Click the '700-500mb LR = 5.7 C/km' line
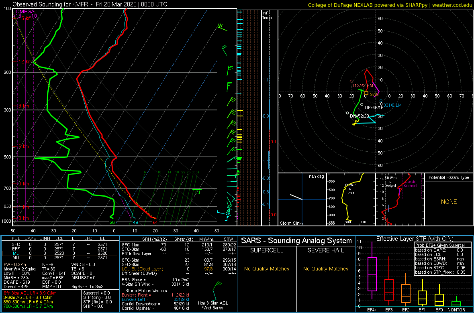The image size is (474, 313). click(29, 307)
